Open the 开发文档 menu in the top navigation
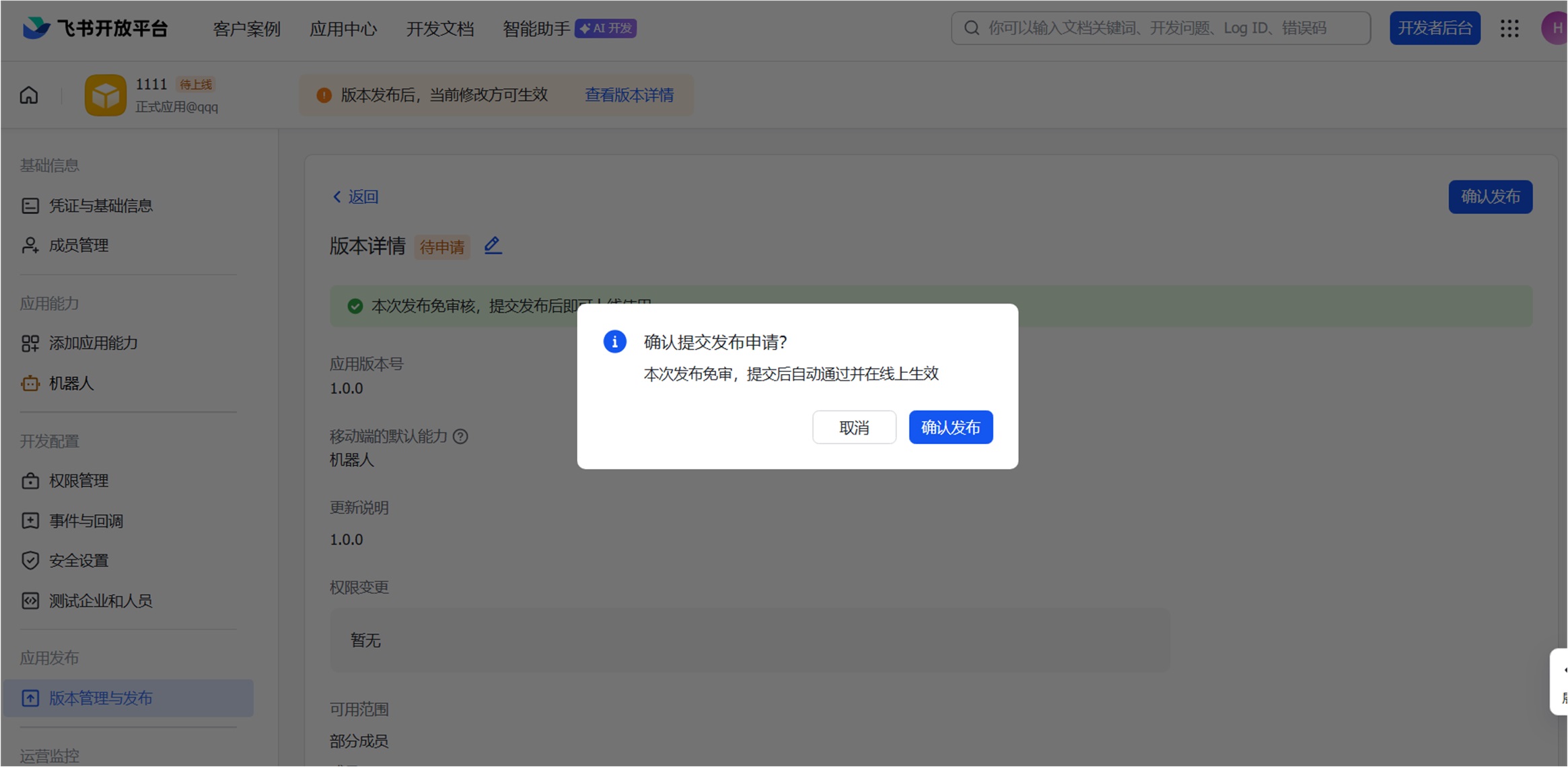Screen dimensions: 1568x767 [440, 29]
